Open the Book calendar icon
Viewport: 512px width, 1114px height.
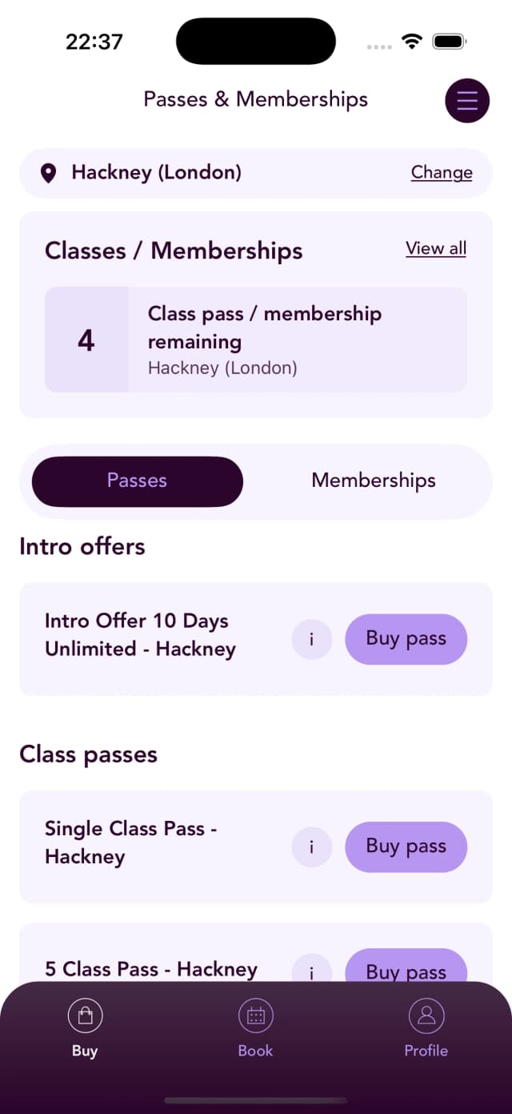click(255, 1014)
